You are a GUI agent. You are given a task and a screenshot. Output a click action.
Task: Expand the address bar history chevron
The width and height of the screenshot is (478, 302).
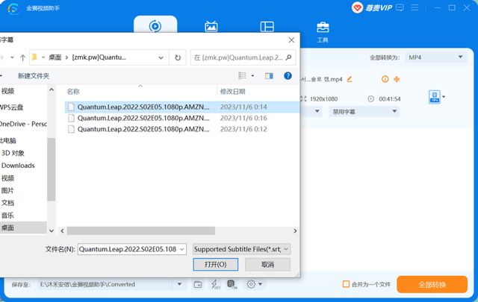pos(161,57)
